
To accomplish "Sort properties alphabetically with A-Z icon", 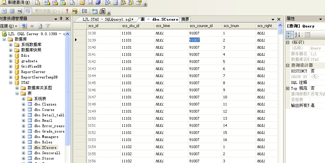I will [x=297, y=34].
